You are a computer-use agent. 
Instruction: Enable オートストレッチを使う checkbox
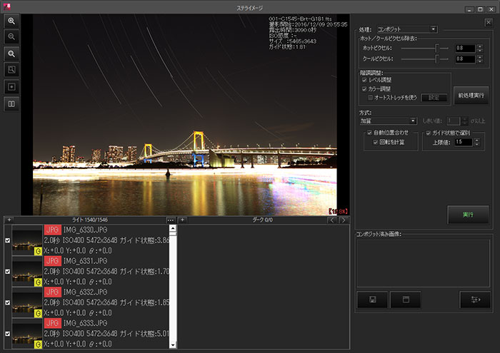(371, 97)
